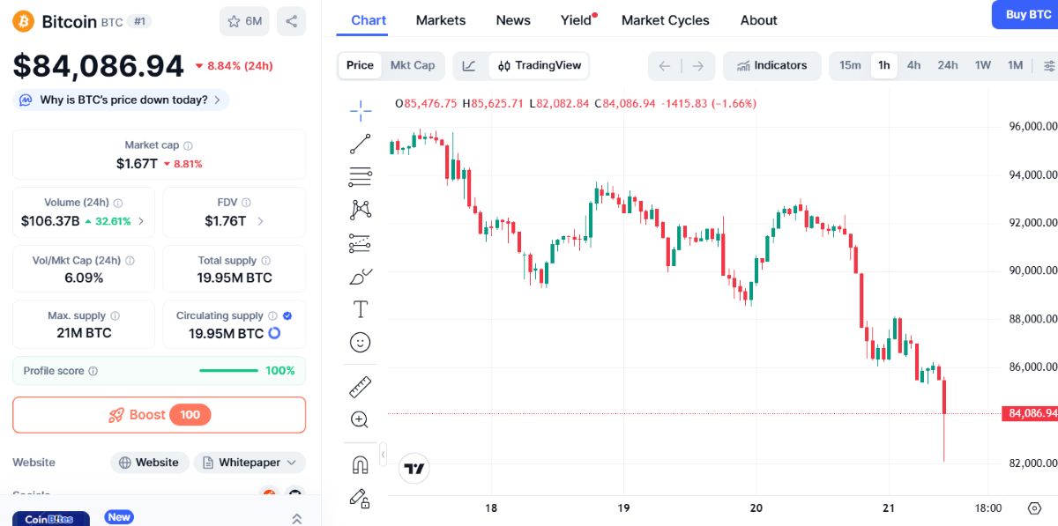
Task: Click the Buy BTC button
Action: coord(1027,15)
